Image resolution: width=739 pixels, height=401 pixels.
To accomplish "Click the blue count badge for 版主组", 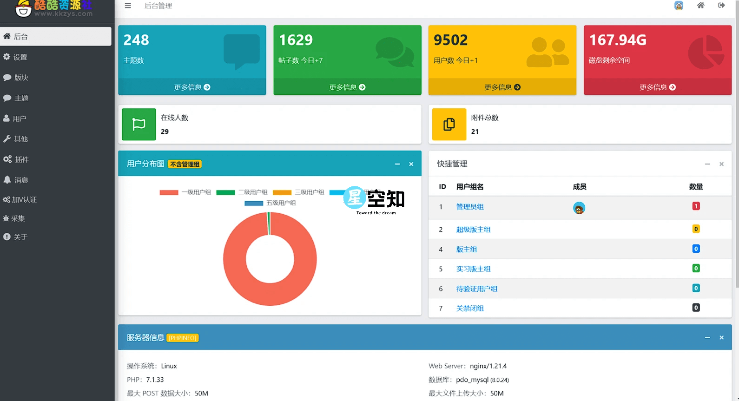I will [x=696, y=249].
